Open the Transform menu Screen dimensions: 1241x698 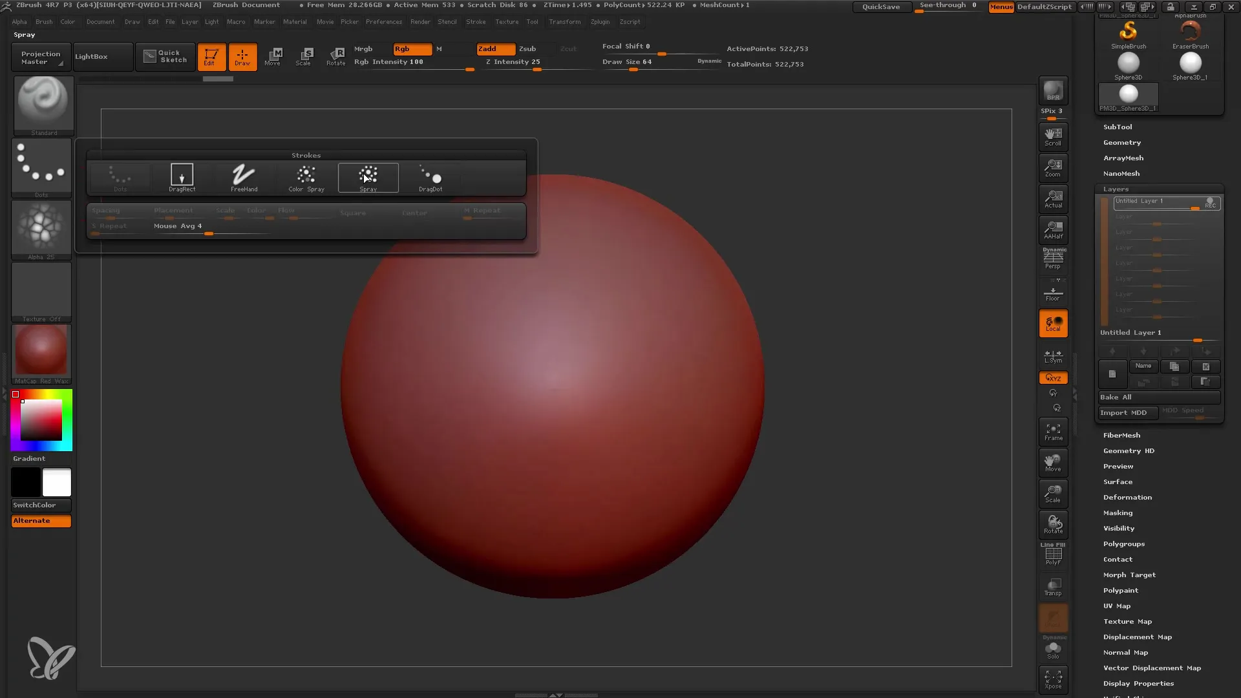[565, 22]
